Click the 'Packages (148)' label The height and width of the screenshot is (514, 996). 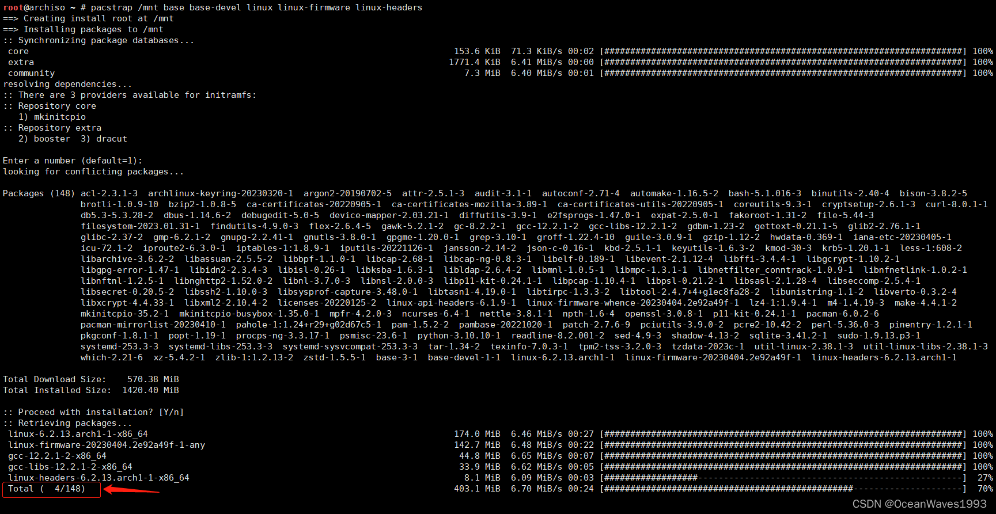[39, 193]
